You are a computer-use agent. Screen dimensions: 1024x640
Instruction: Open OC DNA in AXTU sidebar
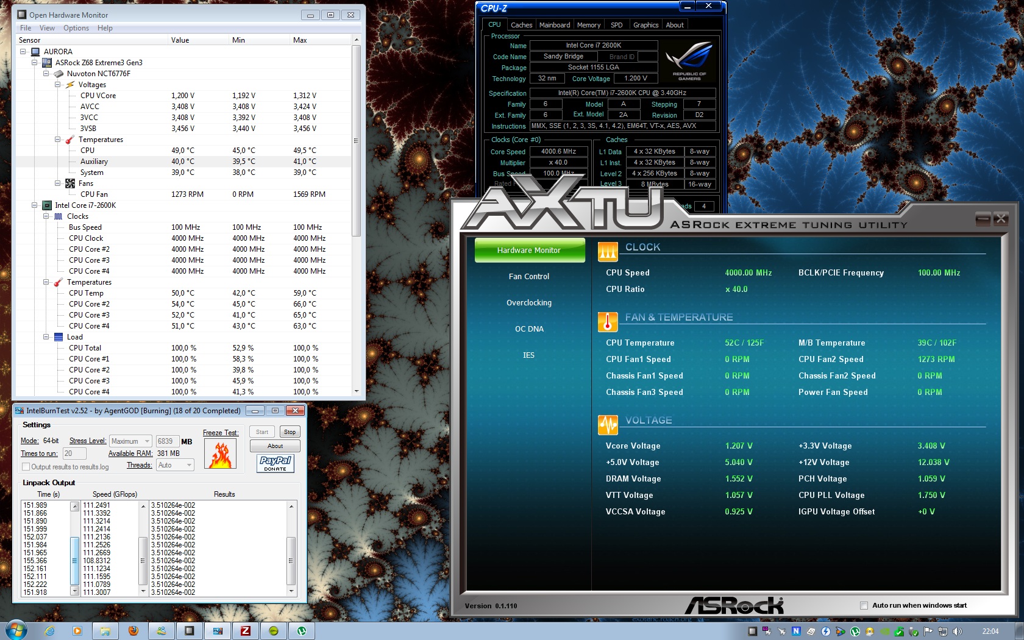click(529, 329)
